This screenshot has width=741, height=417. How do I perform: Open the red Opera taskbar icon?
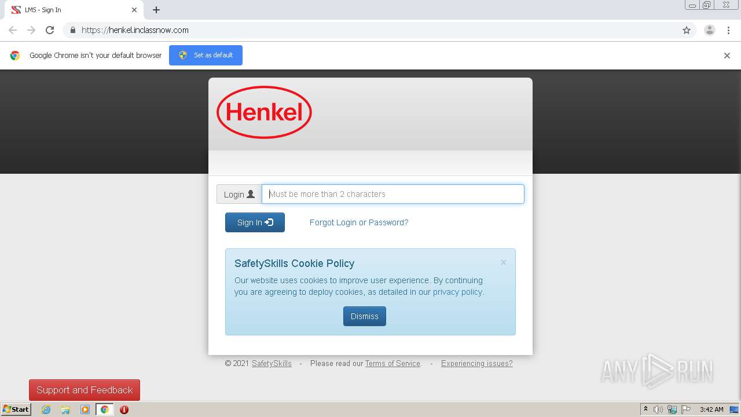point(124,409)
